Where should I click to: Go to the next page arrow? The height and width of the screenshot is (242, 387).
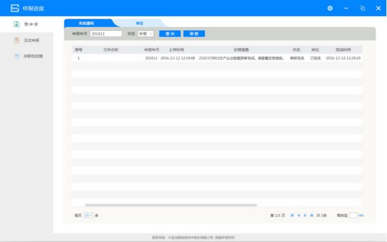click(x=305, y=216)
